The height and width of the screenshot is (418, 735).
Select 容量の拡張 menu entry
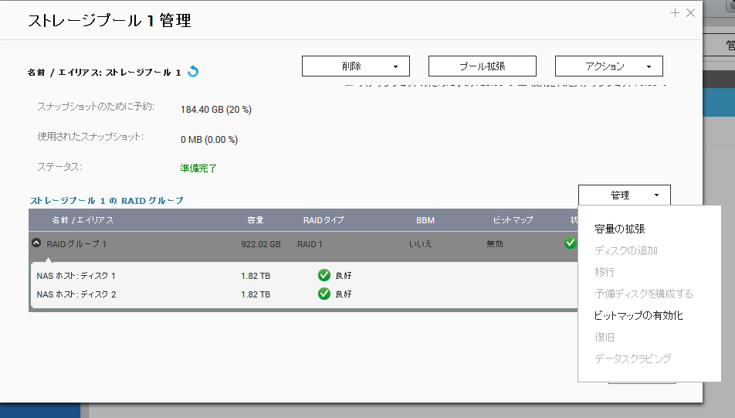click(620, 229)
